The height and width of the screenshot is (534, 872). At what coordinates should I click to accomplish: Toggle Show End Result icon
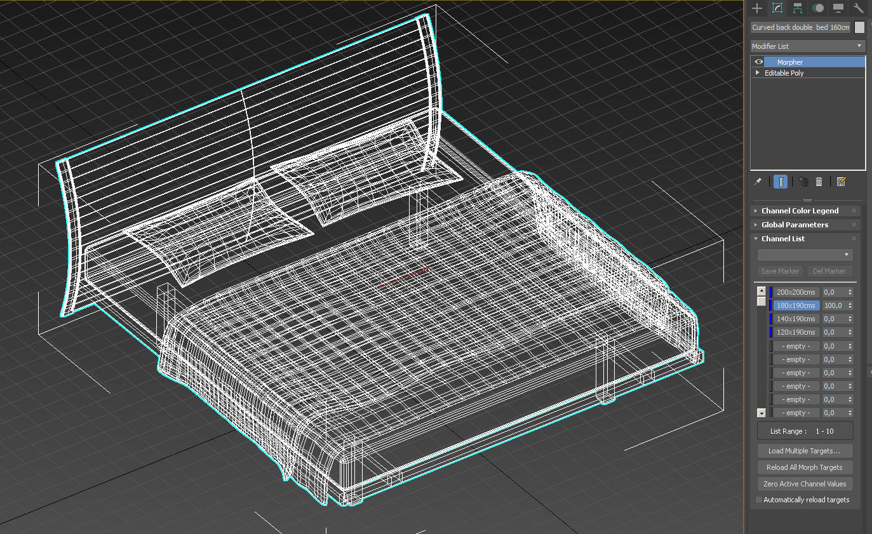point(781,182)
